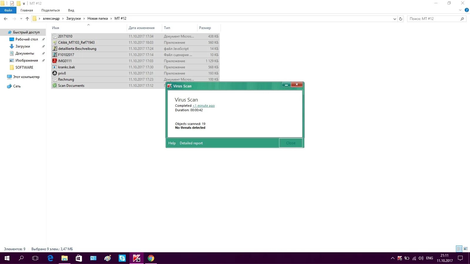Open Task View on the taskbar

pos(35,258)
